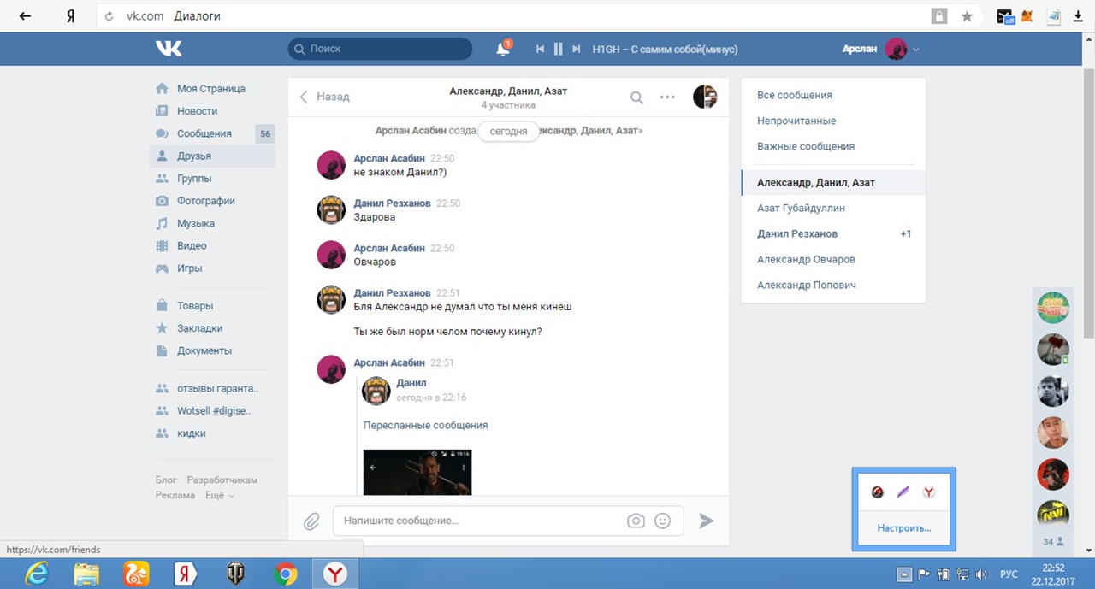
Task: Open the notifications bell
Action: click(503, 50)
